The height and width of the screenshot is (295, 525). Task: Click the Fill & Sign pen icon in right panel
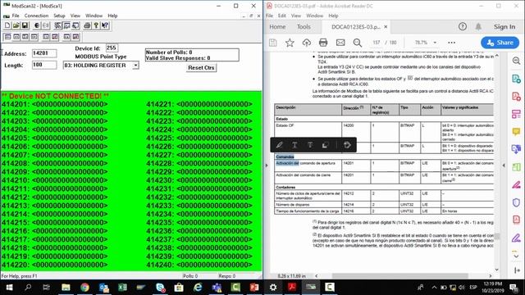click(516, 238)
